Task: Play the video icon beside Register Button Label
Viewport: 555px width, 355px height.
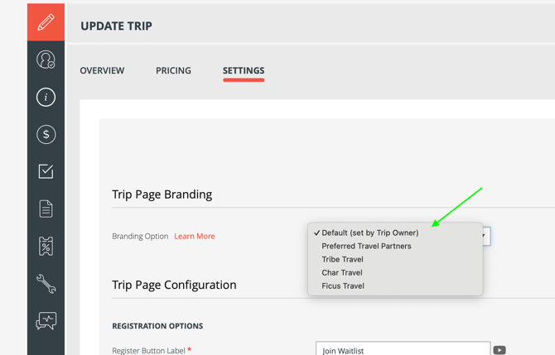Action: pos(499,350)
